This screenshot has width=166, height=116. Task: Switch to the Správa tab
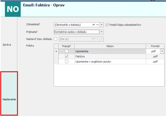coord(7,44)
